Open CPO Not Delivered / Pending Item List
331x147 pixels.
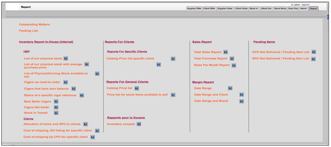[281, 52]
